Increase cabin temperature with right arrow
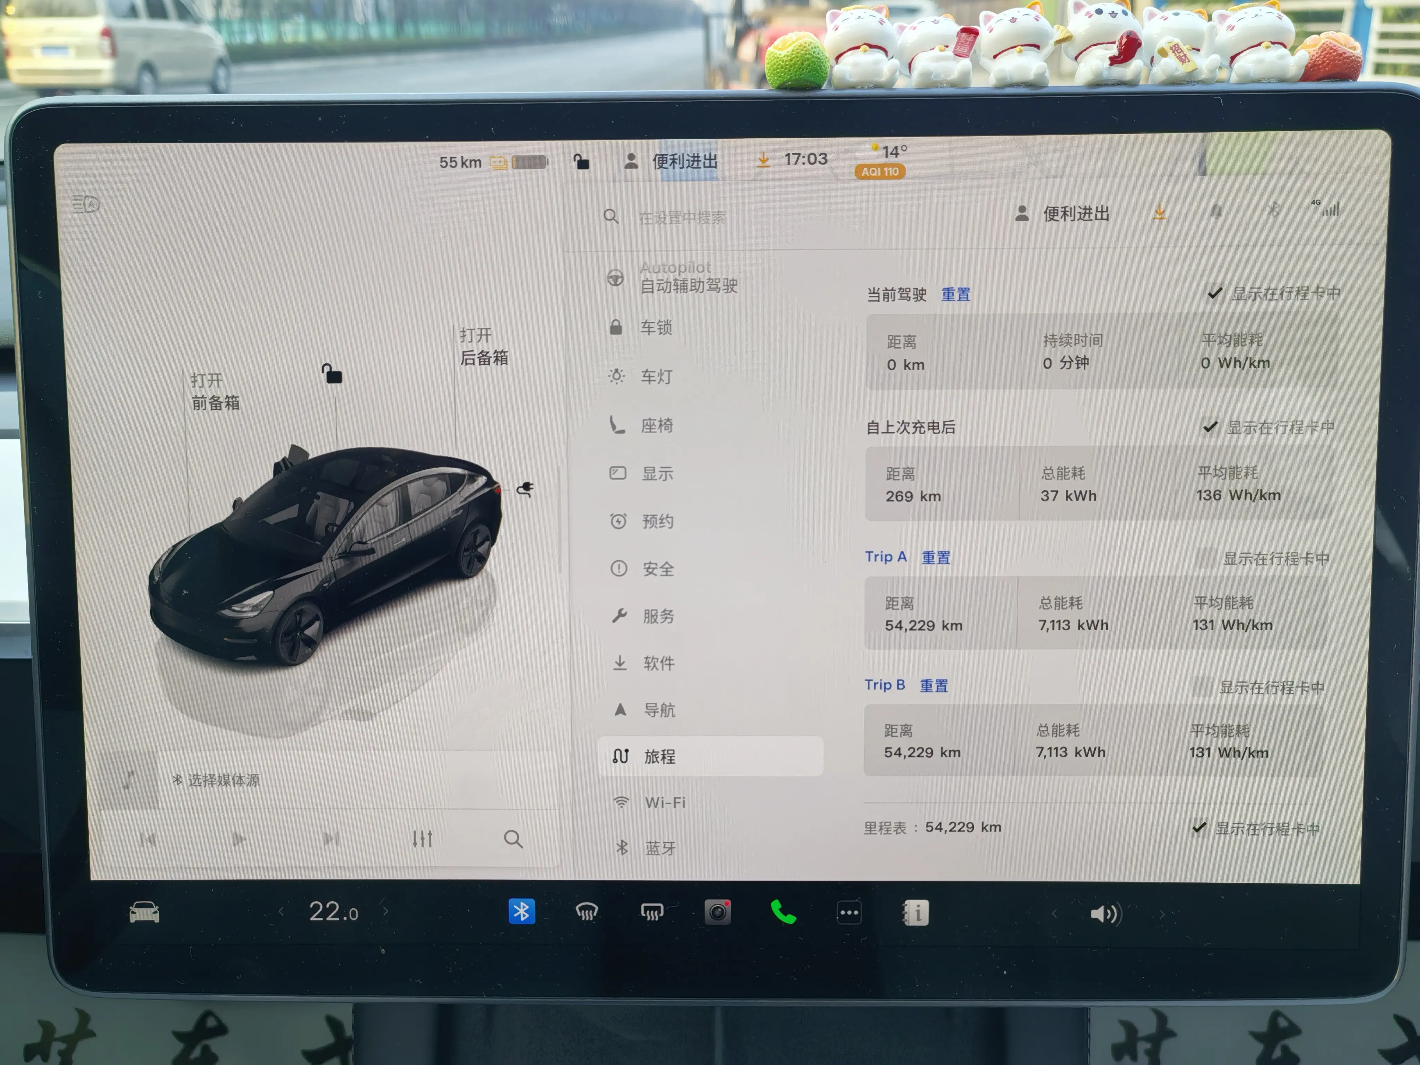 pyautogui.click(x=385, y=911)
